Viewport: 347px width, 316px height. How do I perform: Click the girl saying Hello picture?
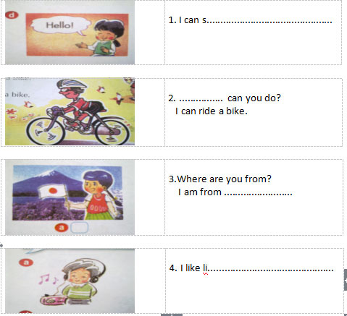point(70,32)
